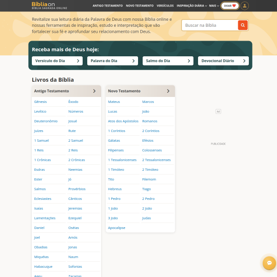Open the book Jonas

click(x=72, y=247)
